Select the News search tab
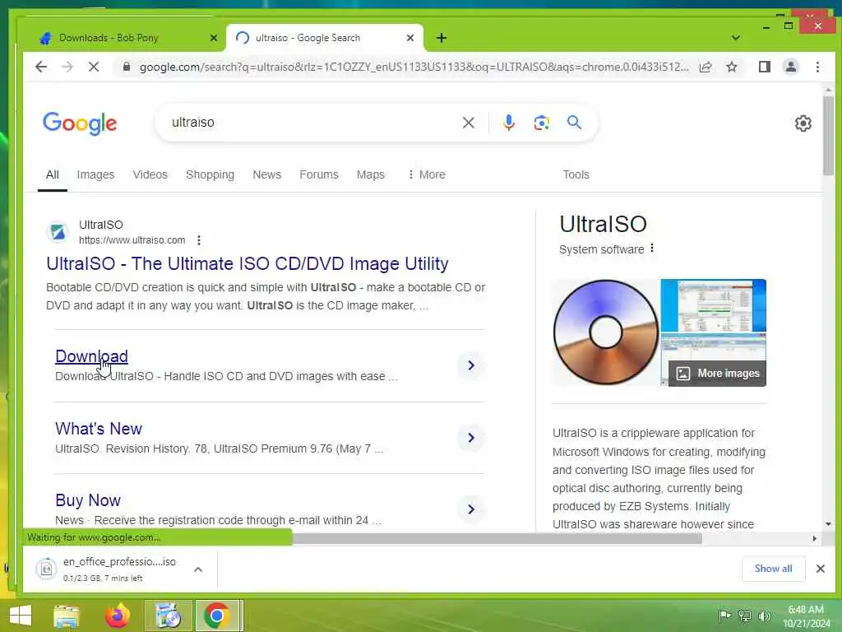This screenshot has height=632, width=842. pos(267,174)
